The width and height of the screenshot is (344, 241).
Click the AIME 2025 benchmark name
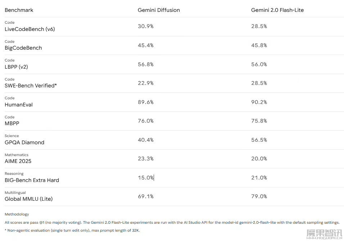click(x=18, y=161)
